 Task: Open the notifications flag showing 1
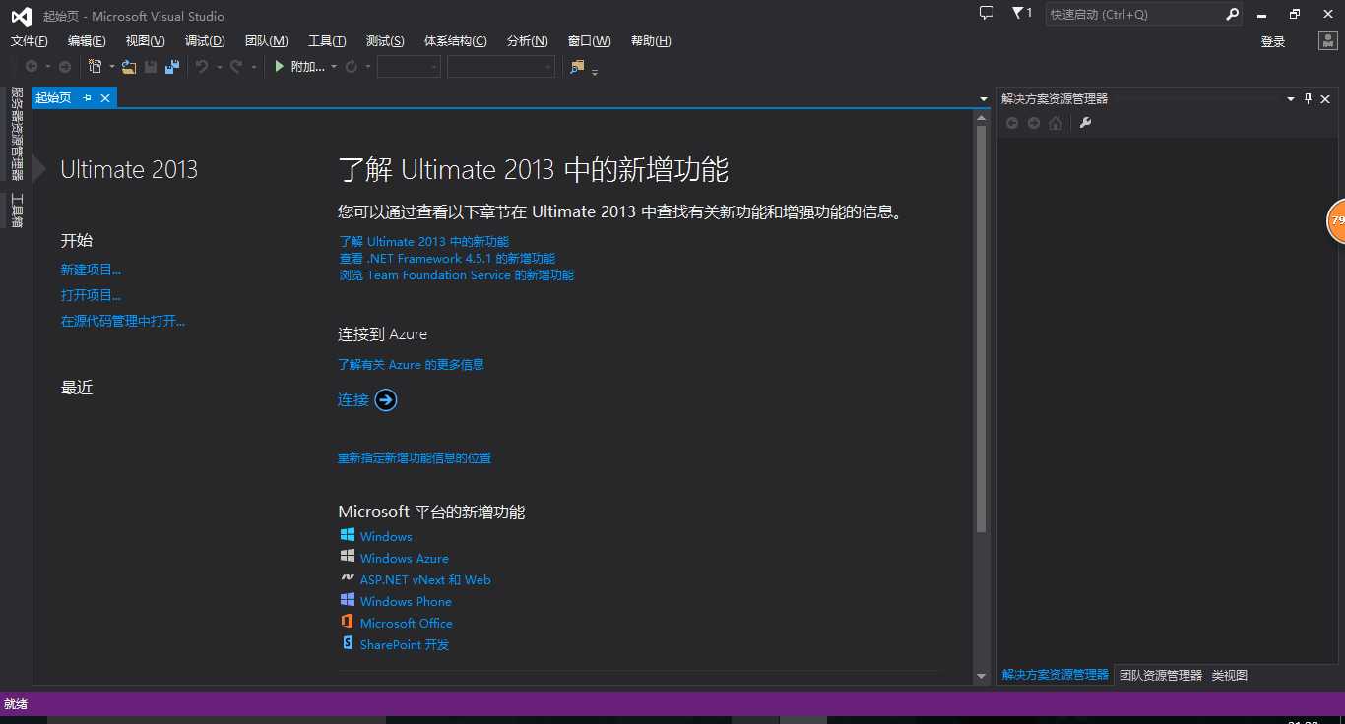[1021, 13]
